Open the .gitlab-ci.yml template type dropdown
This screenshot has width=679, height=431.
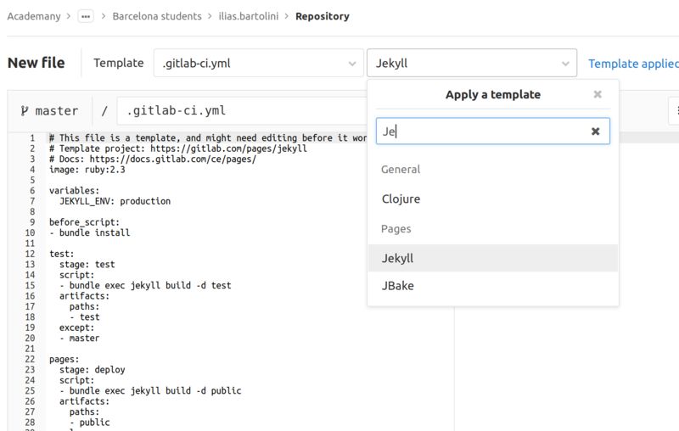258,64
